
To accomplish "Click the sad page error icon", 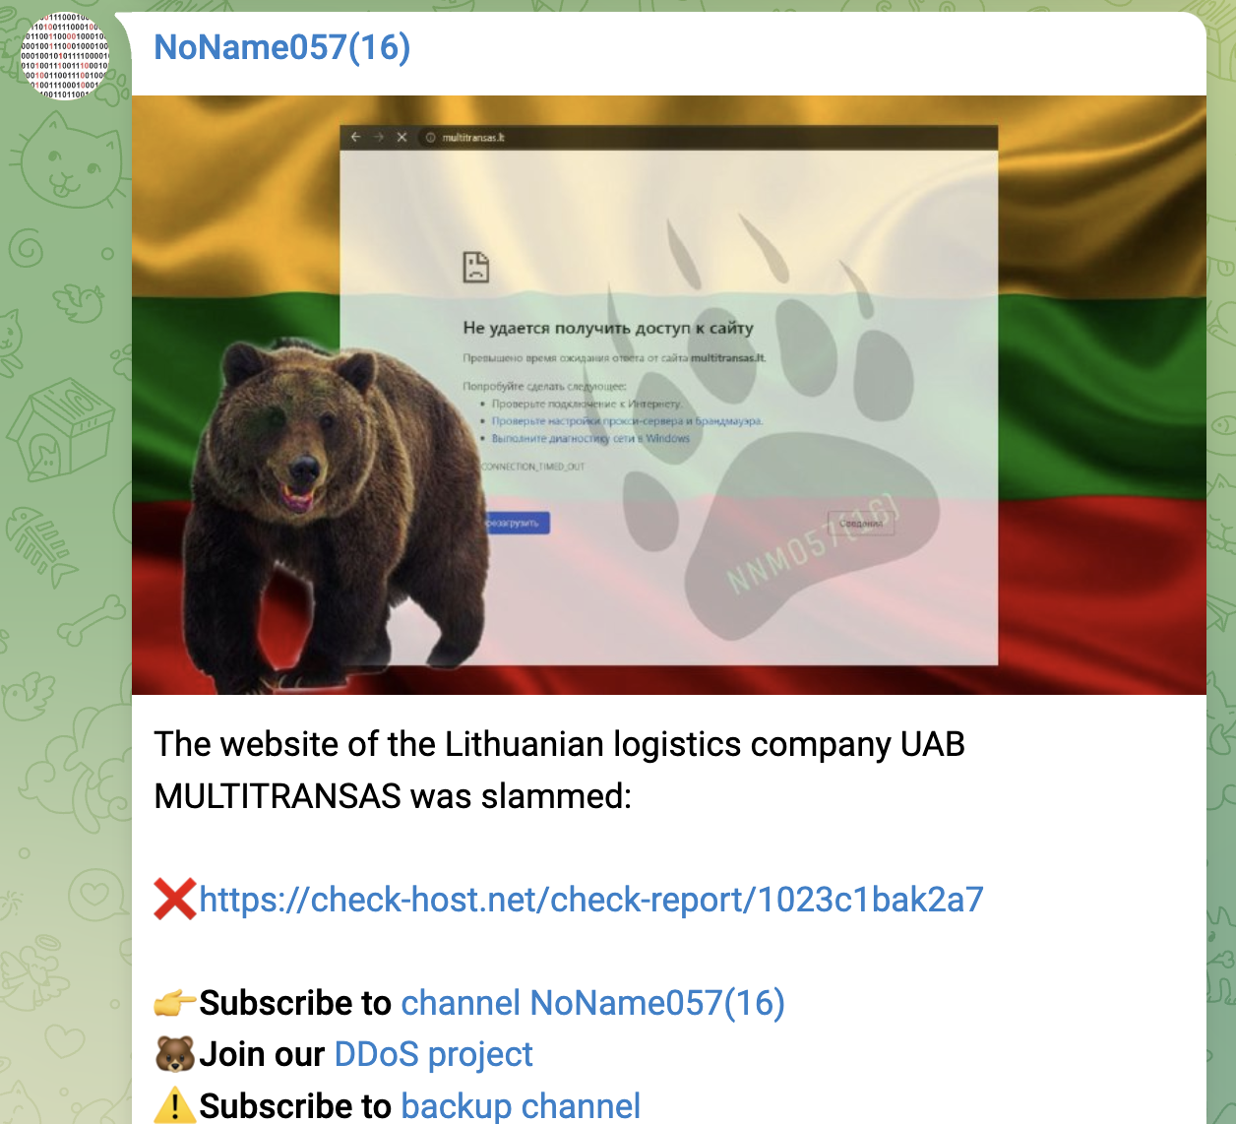I will pyautogui.click(x=476, y=267).
